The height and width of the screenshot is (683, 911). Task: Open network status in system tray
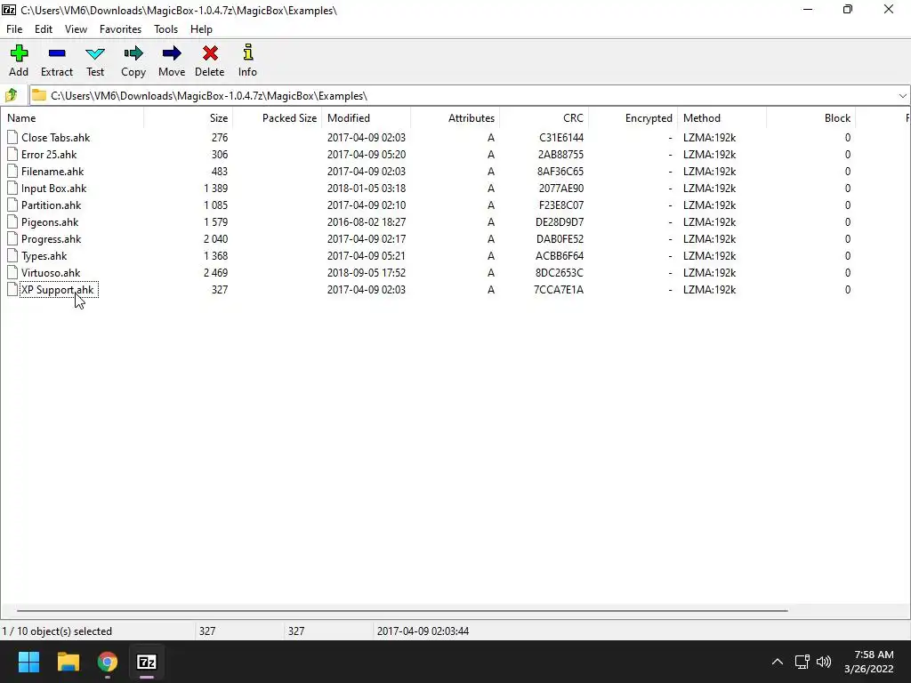click(802, 662)
